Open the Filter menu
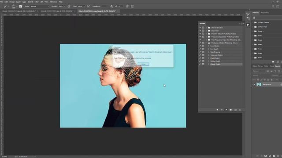 (x=37, y=2)
